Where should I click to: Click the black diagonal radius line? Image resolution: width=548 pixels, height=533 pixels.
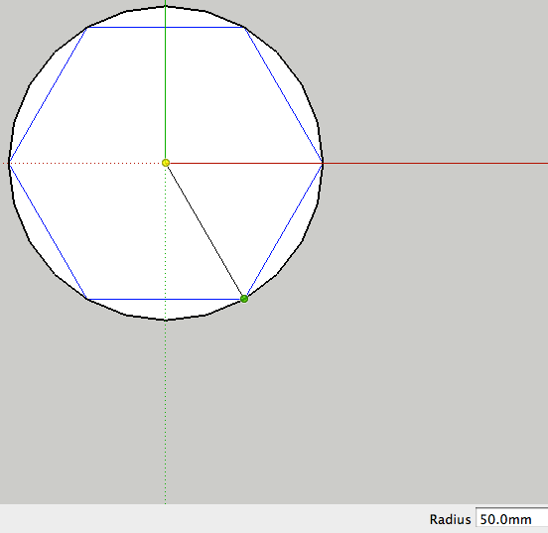click(x=205, y=230)
